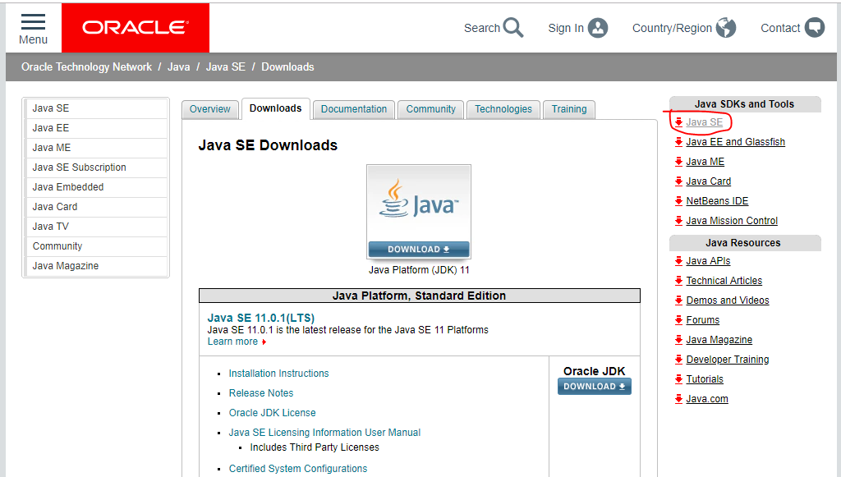Screen dimensions: 841x477
Task: Open the Oracle JDK License link
Action: (x=273, y=413)
